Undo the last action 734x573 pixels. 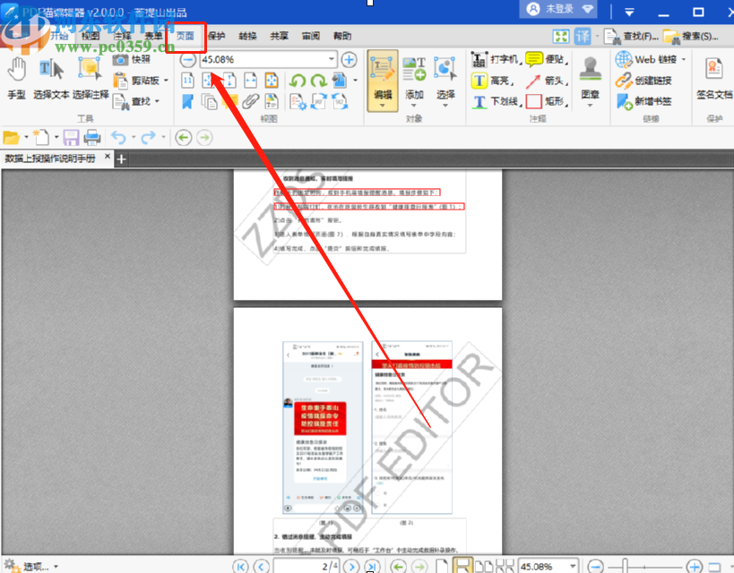(118, 138)
